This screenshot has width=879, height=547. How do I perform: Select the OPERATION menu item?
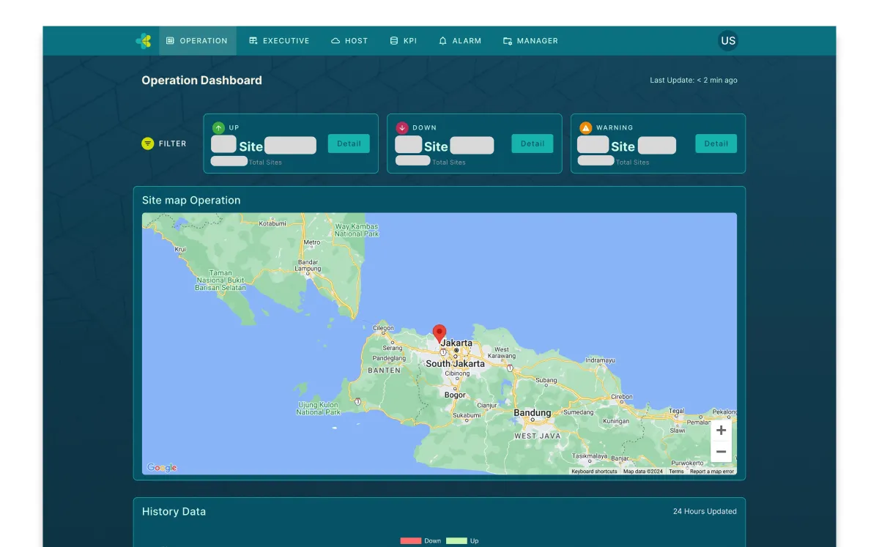tap(197, 41)
